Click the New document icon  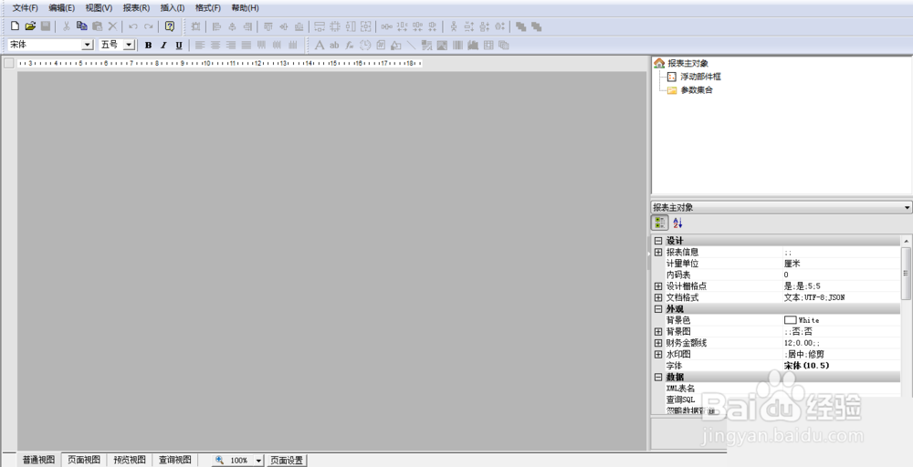(16, 26)
